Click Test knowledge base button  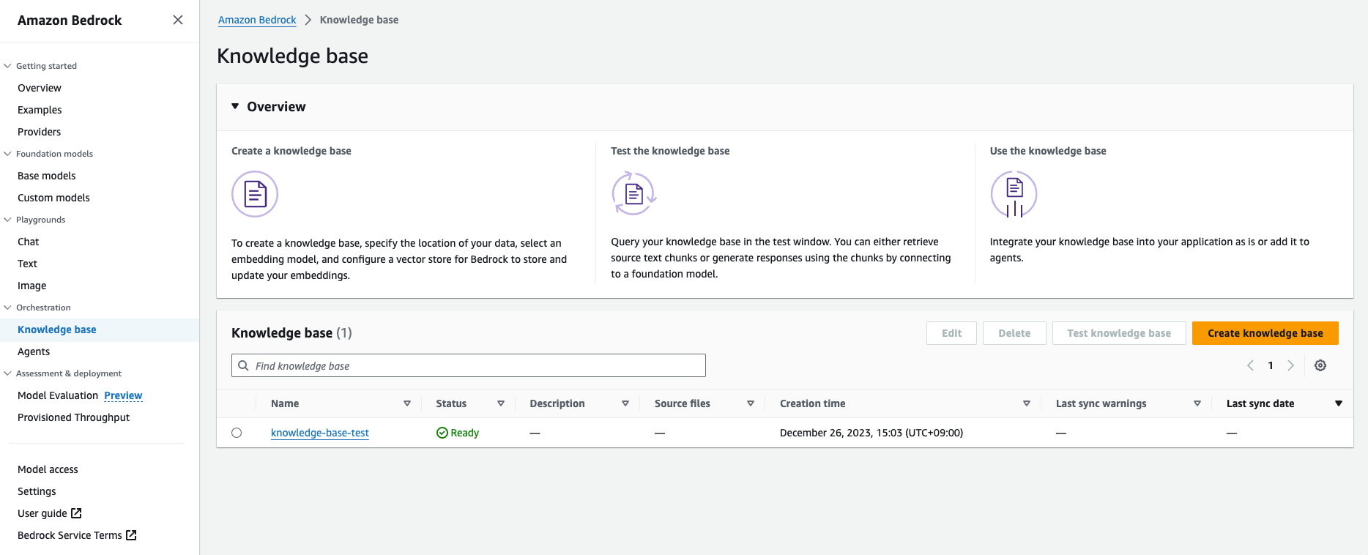pos(1119,333)
